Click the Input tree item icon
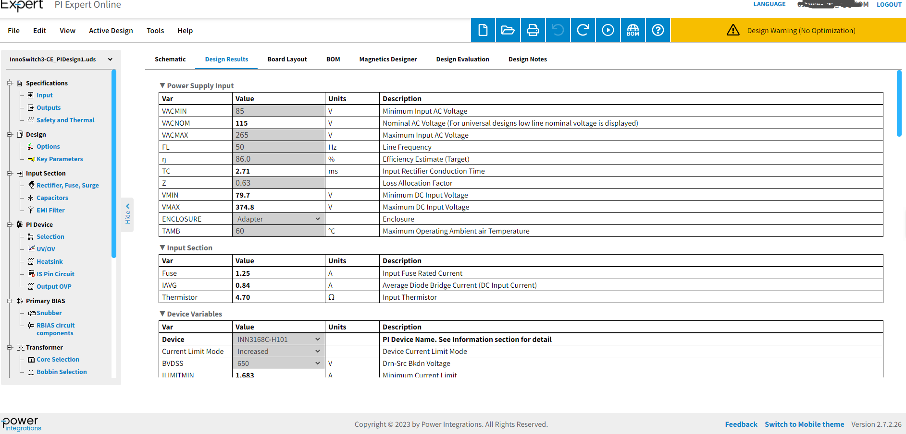This screenshot has width=906, height=434. (31, 95)
